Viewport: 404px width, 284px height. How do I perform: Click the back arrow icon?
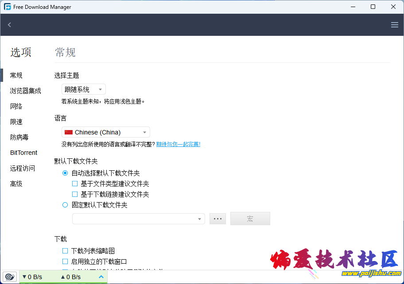(x=9, y=25)
